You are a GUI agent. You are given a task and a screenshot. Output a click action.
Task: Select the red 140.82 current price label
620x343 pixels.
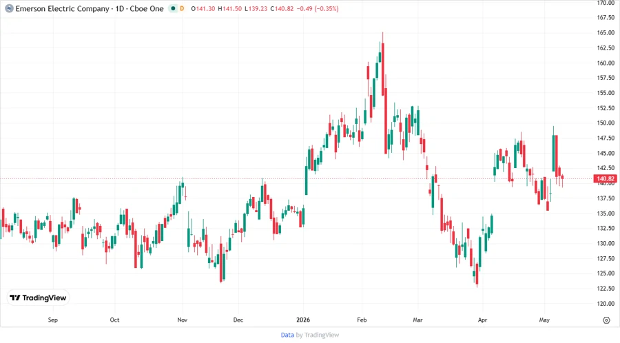point(605,178)
